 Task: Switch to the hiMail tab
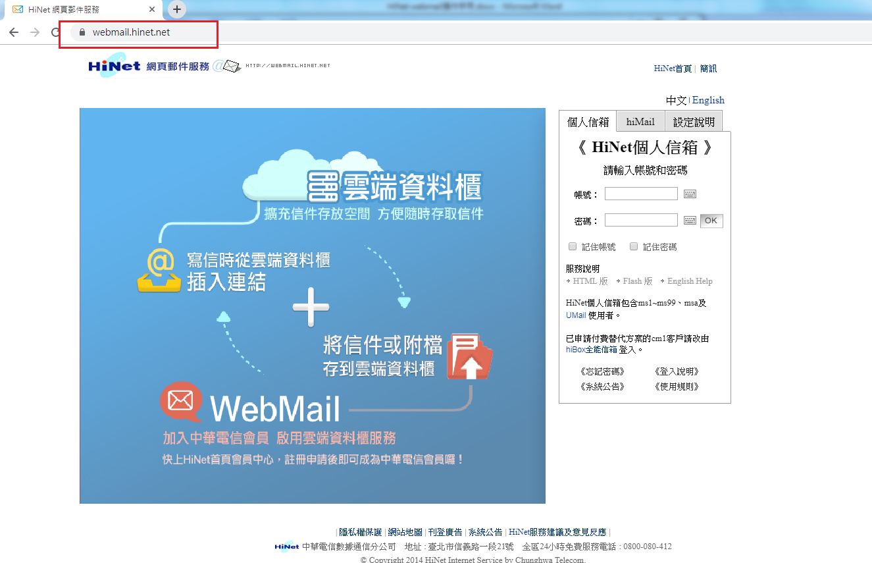pos(640,122)
